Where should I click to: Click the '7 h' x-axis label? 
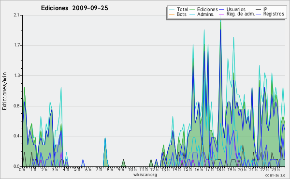pos(99,169)
